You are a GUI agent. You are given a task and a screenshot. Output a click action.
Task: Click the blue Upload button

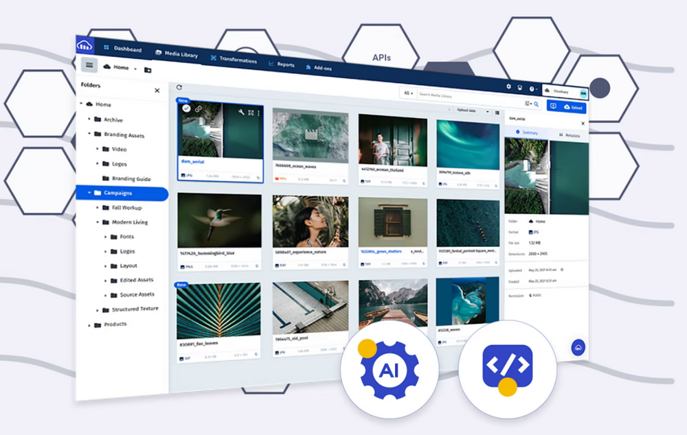[x=572, y=107]
